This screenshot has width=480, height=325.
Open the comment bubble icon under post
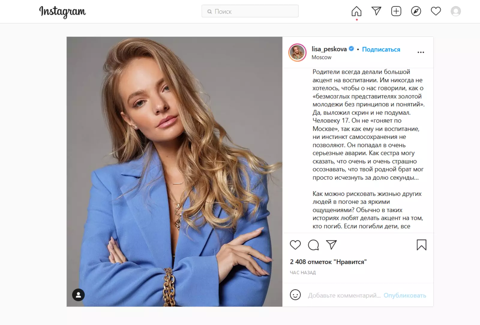point(313,245)
